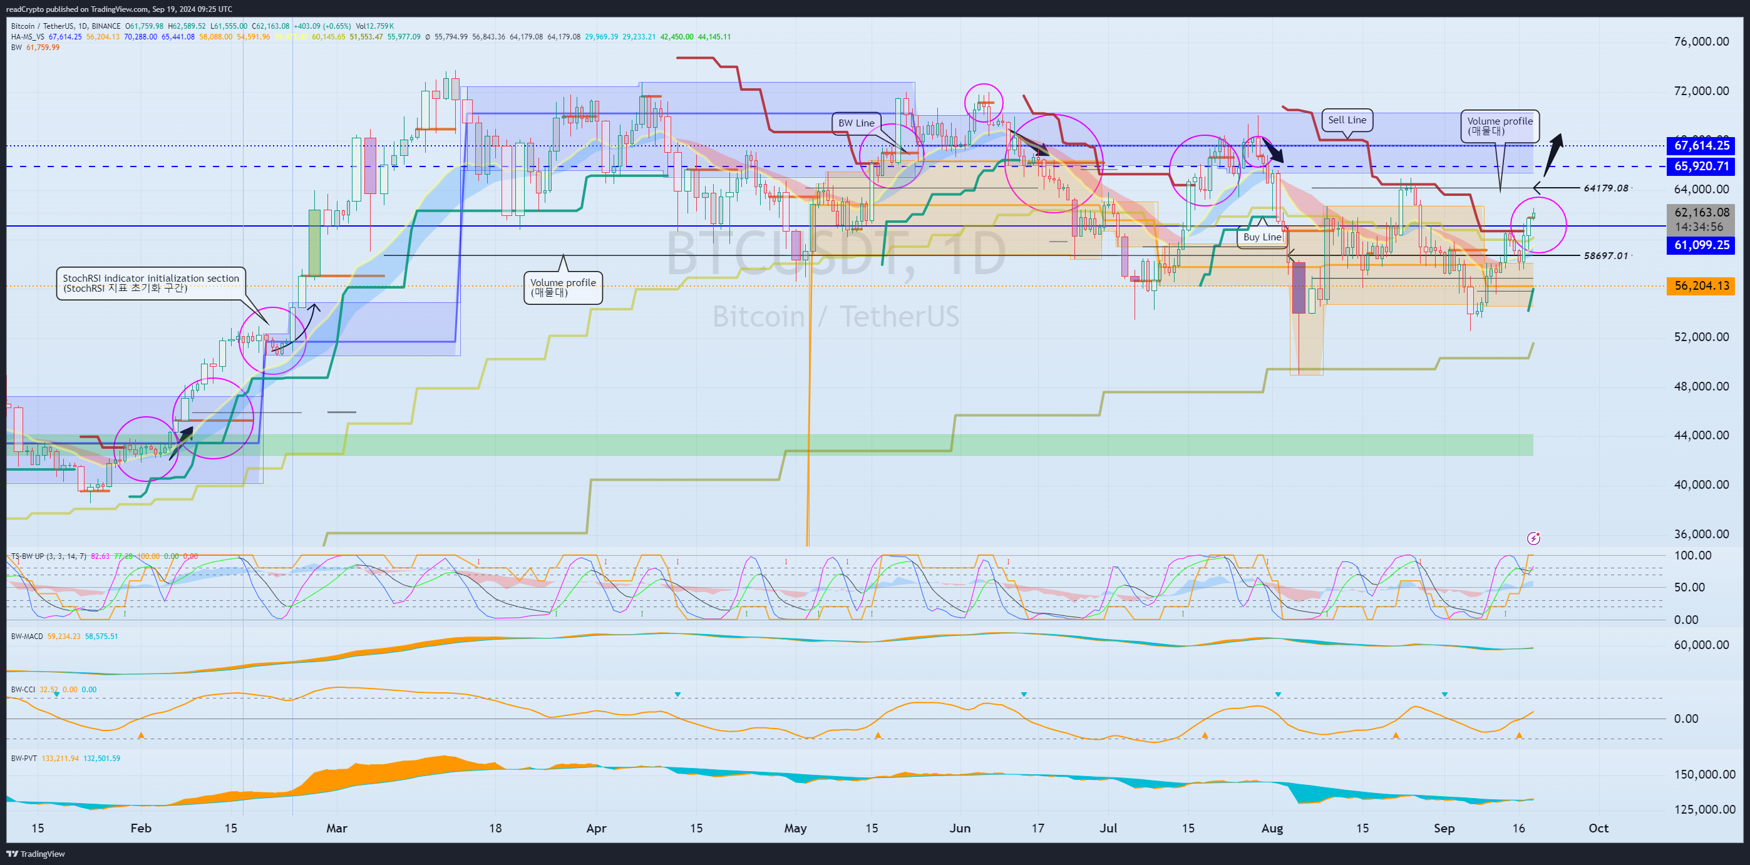
Task: Select the Buy Line callout
Action: point(1262,237)
